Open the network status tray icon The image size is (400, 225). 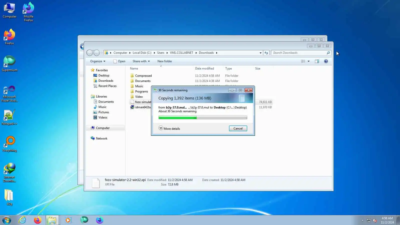click(x=369, y=220)
